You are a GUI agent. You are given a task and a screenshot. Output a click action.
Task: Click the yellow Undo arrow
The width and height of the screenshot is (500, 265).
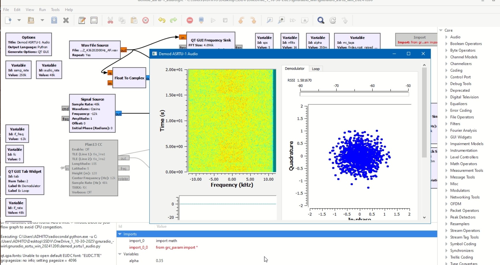[x=161, y=20]
